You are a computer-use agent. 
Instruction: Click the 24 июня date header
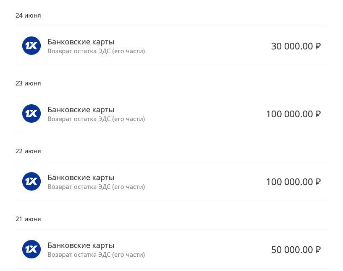(28, 15)
